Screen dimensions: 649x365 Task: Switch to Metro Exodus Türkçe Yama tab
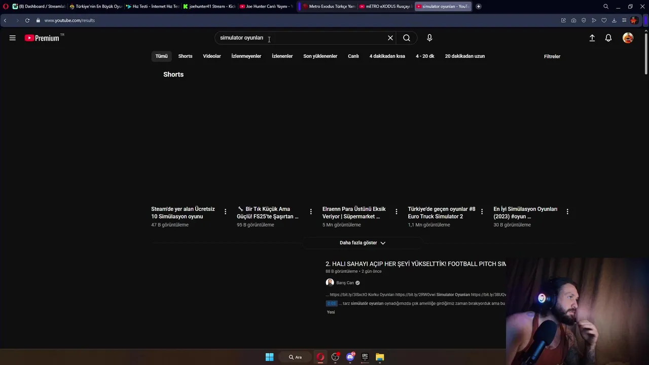[328, 7]
